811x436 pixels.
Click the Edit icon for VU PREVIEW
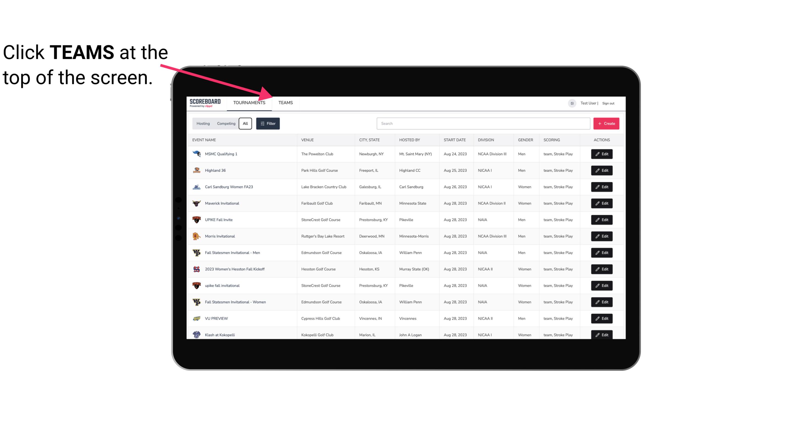click(602, 318)
